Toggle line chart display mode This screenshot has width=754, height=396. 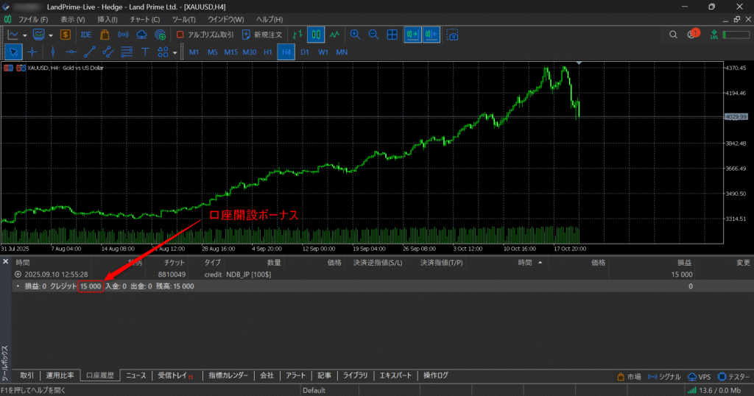point(334,35)
